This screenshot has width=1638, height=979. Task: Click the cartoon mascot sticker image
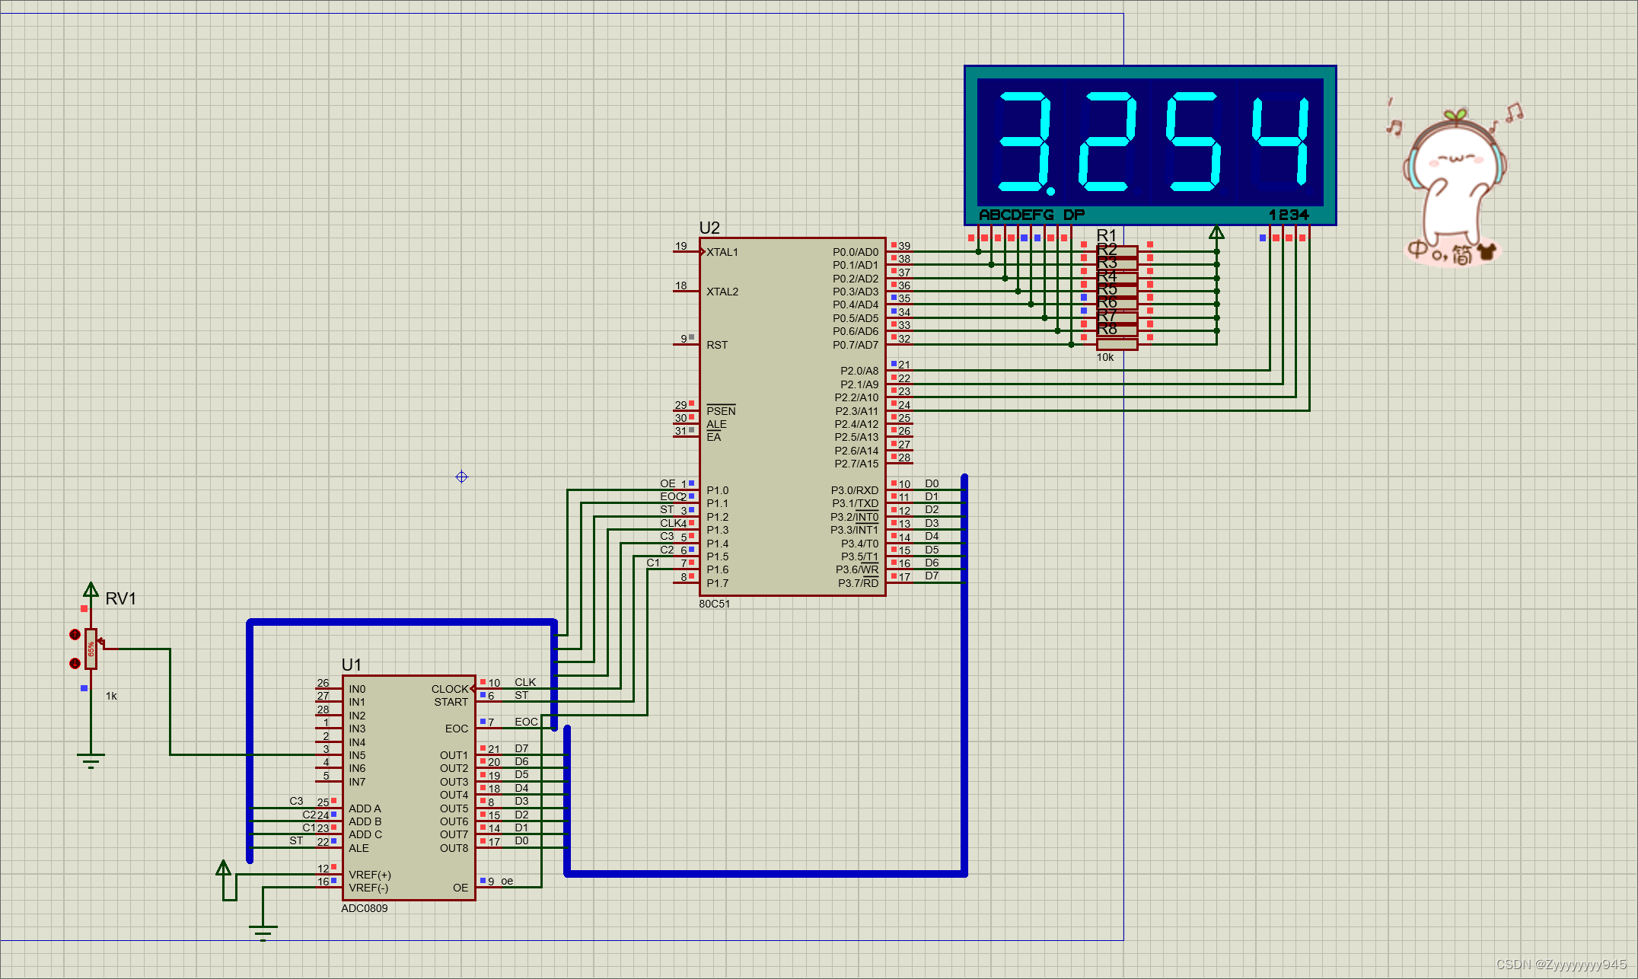[1452, 187]
